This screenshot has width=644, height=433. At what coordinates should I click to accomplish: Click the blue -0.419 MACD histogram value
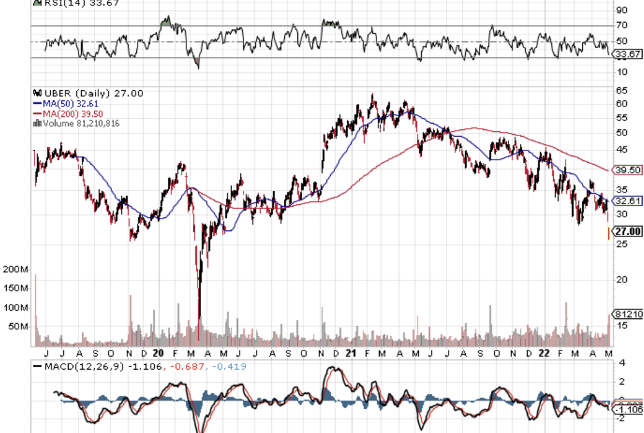tap(228, 366)
